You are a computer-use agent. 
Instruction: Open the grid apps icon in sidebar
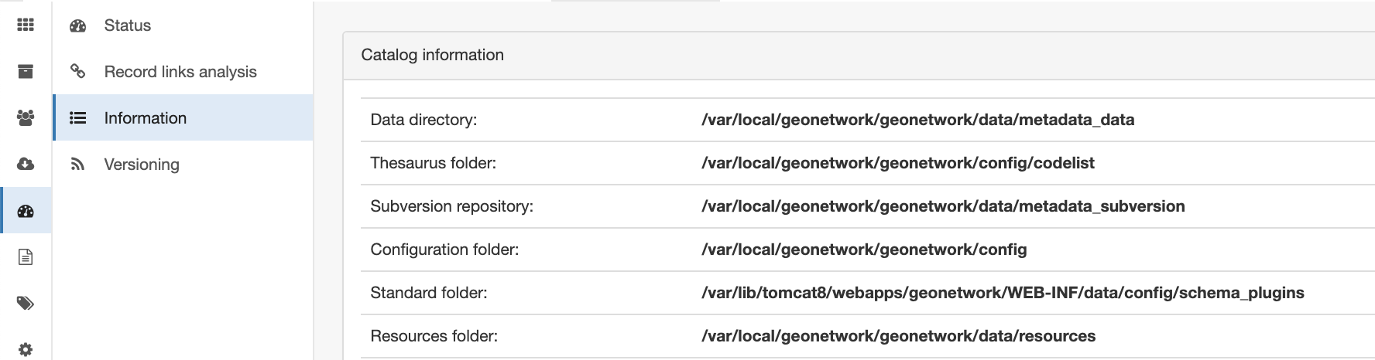26,25
